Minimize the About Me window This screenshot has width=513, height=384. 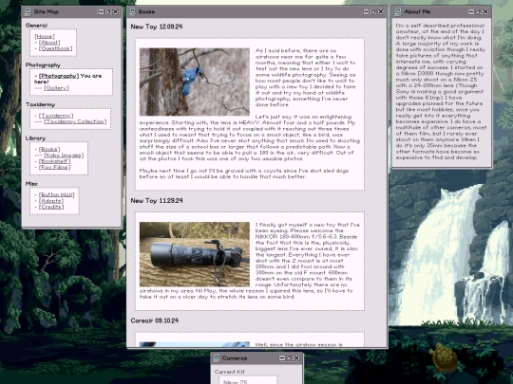point(471,11)
